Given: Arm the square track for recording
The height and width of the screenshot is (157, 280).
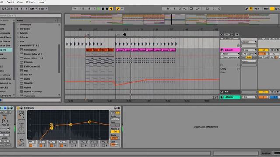Looking at the screenshot, I should [277, 50].
